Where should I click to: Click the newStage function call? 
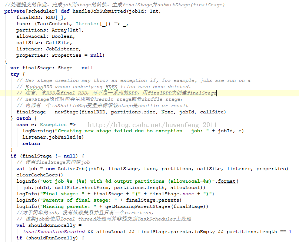[x=68, y=112]
